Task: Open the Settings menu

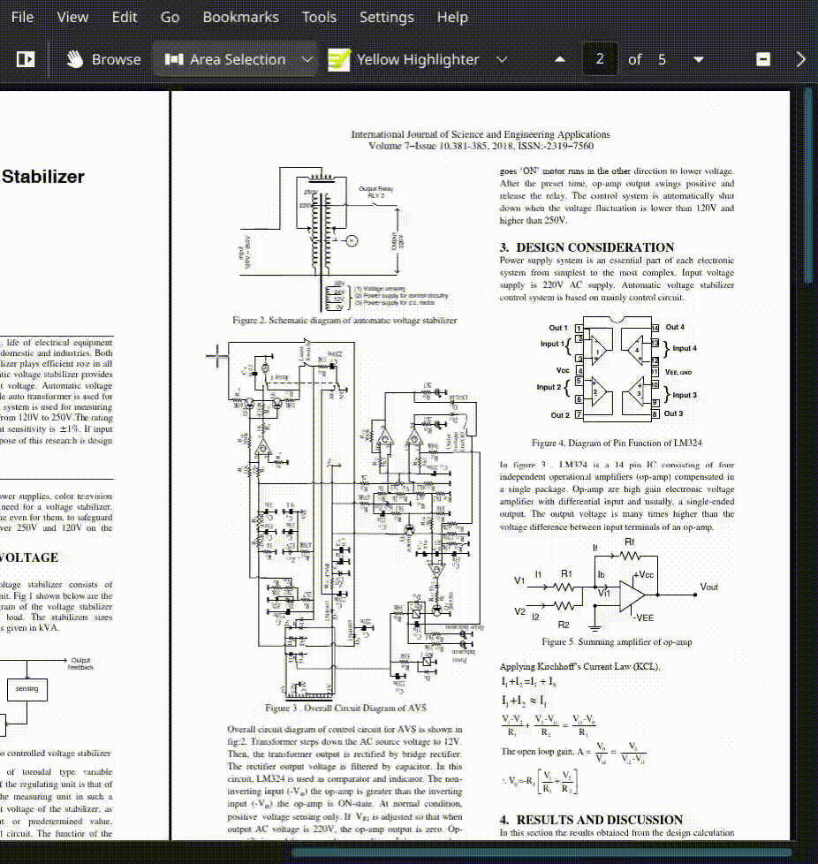Action: coord(386,17)
